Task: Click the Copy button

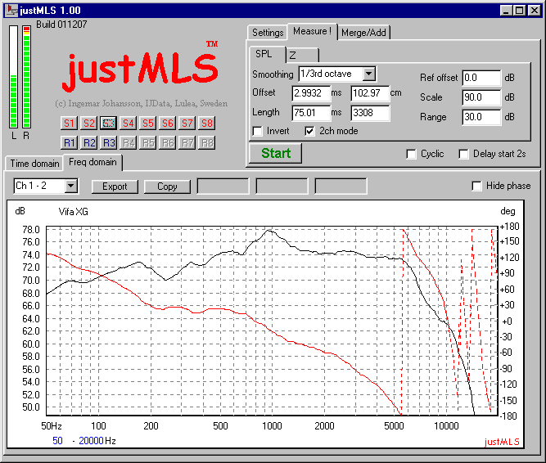Action: [167, 187]
